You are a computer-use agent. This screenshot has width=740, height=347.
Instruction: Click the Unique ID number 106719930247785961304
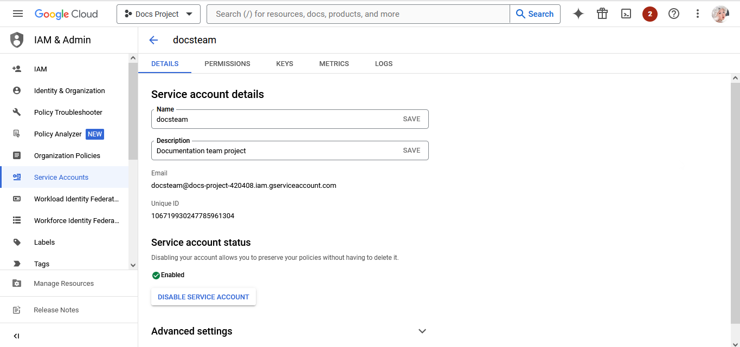pyautogui.click(x=193, y=215)
